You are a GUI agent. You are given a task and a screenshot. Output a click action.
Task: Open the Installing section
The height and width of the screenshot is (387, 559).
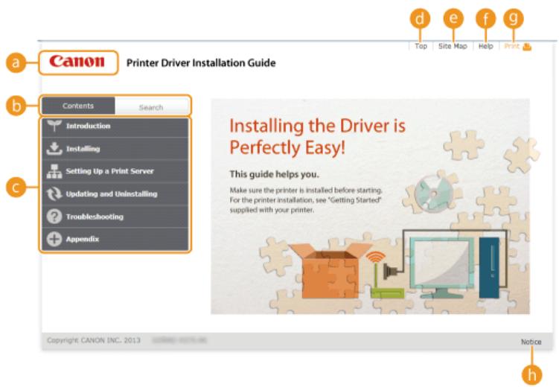pyautogui.click(x=115, y=149)
